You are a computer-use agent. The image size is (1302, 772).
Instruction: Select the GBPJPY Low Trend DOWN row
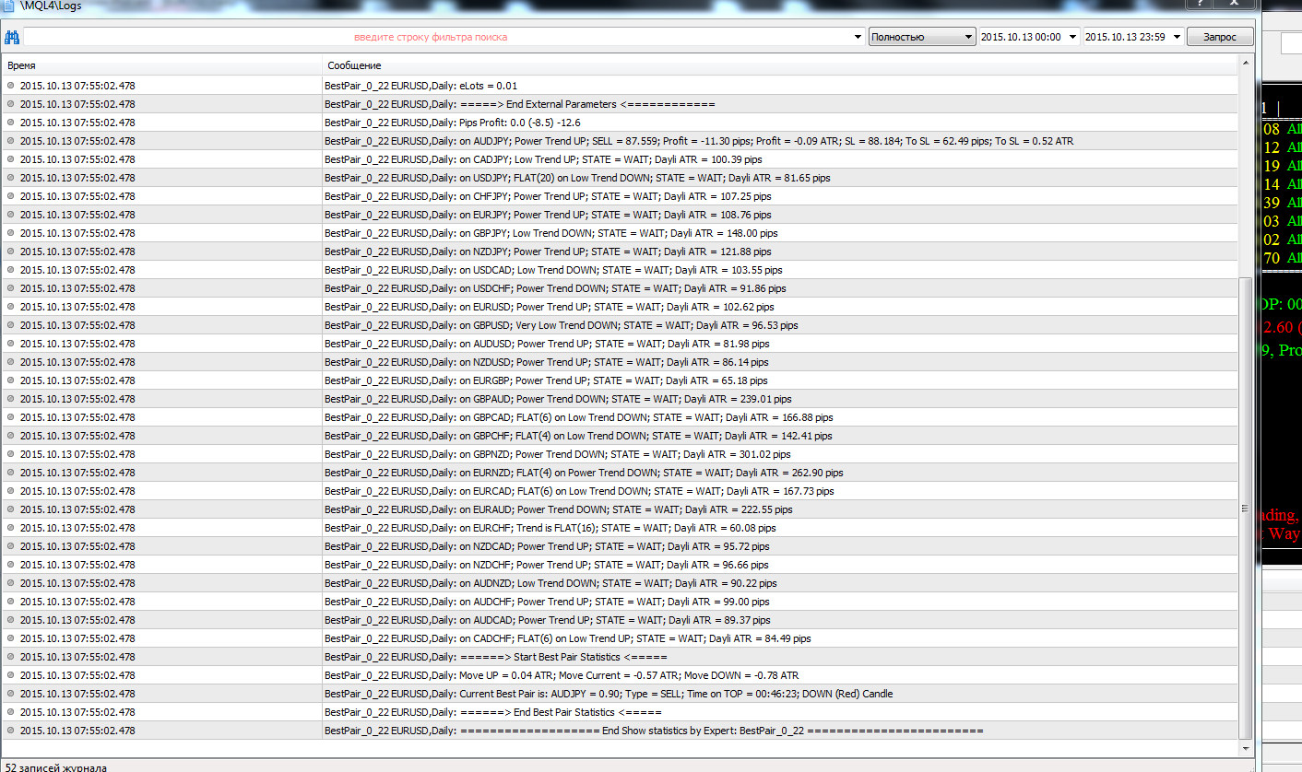click(620, 233)
